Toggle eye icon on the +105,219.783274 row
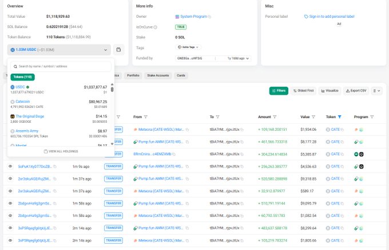 click(x=10, y=240)
